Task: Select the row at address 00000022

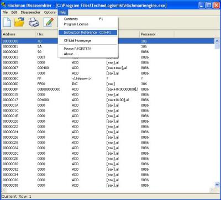Action: coord(108,127)
